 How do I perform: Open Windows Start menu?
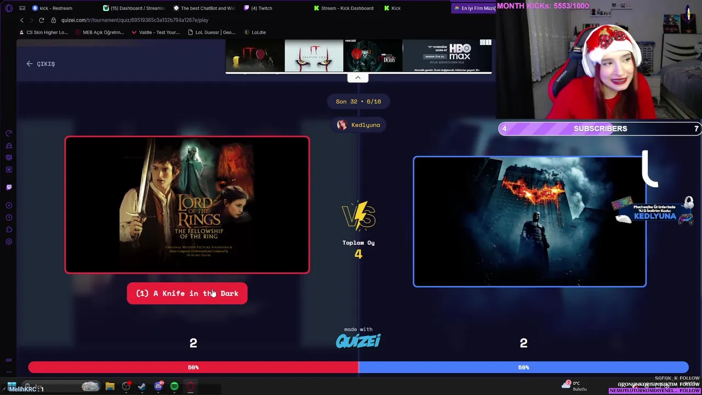pos(12,387)
